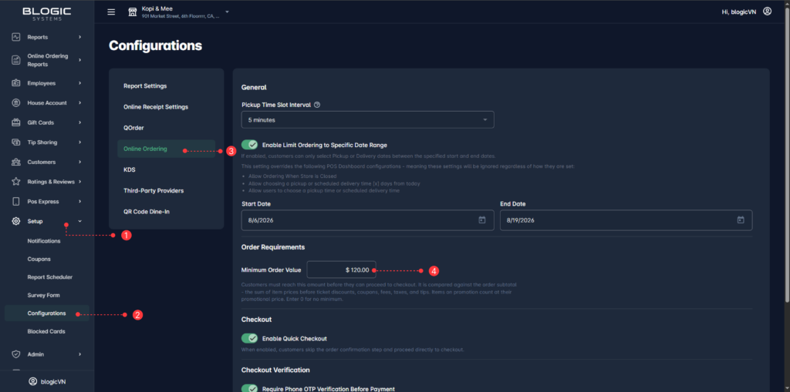This screenshot has width=790, height=392.
Task: Click the help icon next to Pickup Time Slot Interval
Action: pyautogui.click(x=317, y=106)
